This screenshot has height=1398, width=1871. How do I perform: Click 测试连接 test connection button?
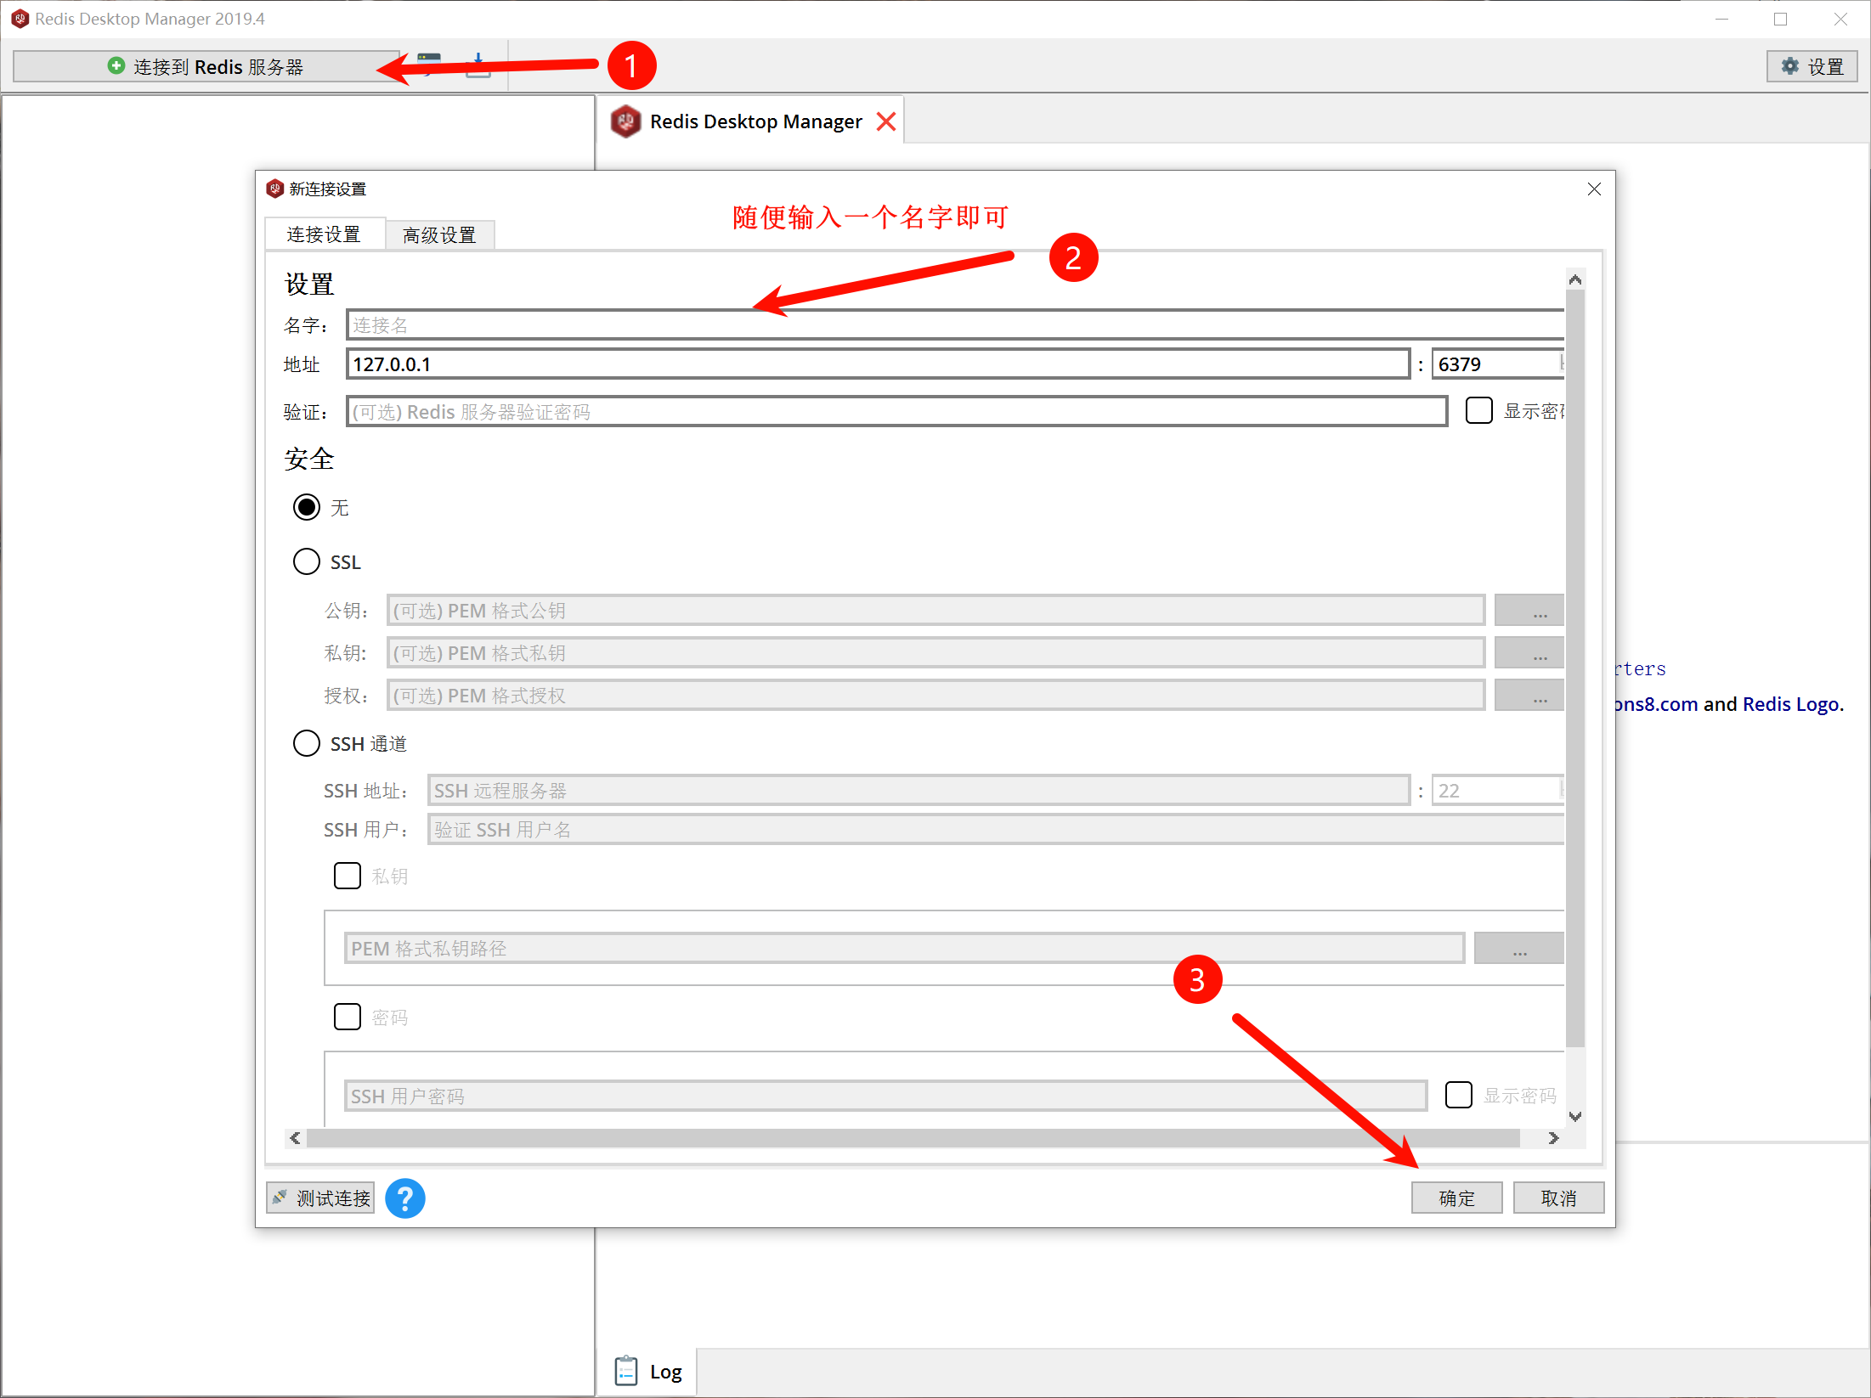(321, 1198)
